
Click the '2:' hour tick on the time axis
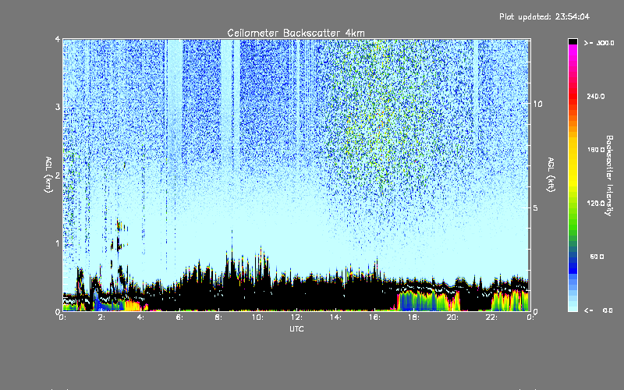pyautogui.click(x=102, y=317)
